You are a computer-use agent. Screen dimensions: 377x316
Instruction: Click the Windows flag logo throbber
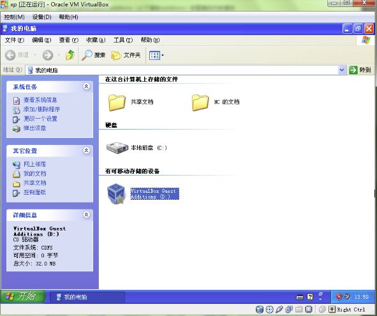coord(366,40)
